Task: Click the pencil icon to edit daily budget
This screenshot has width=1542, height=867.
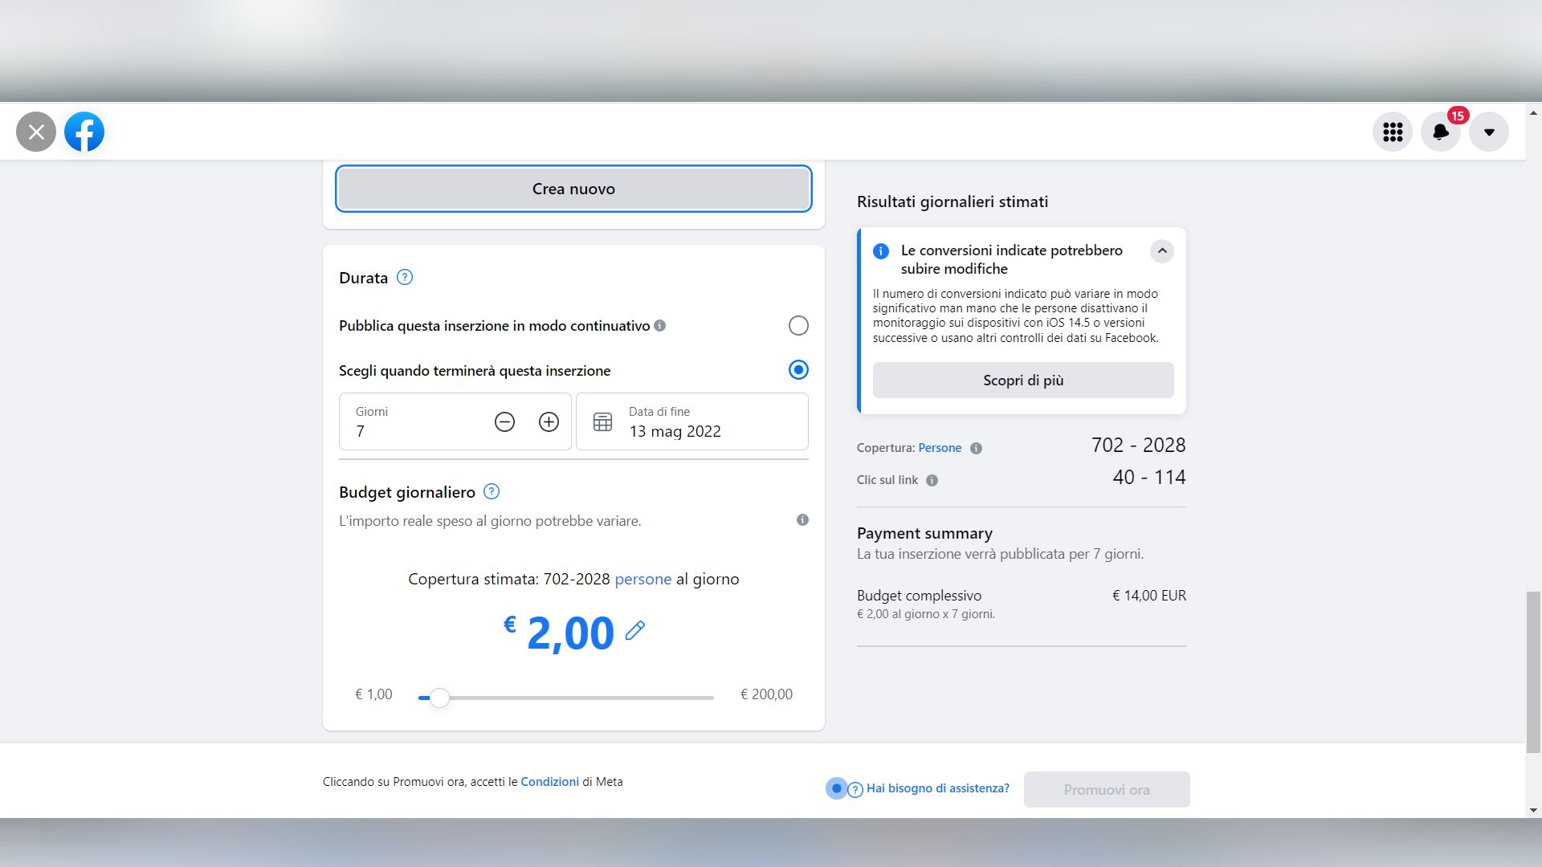Action: click(x=635, y=631)
